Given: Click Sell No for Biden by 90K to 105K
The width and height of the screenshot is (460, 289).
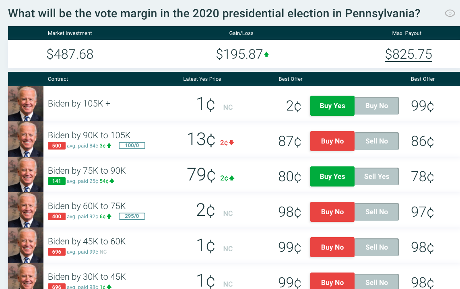Looking at the screenshot, I should (x=377, y=141).
